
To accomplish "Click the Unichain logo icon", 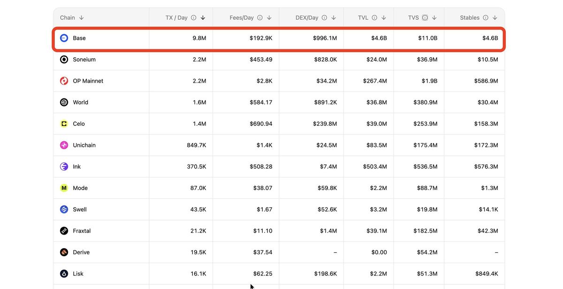I will (x=64, y=145).
